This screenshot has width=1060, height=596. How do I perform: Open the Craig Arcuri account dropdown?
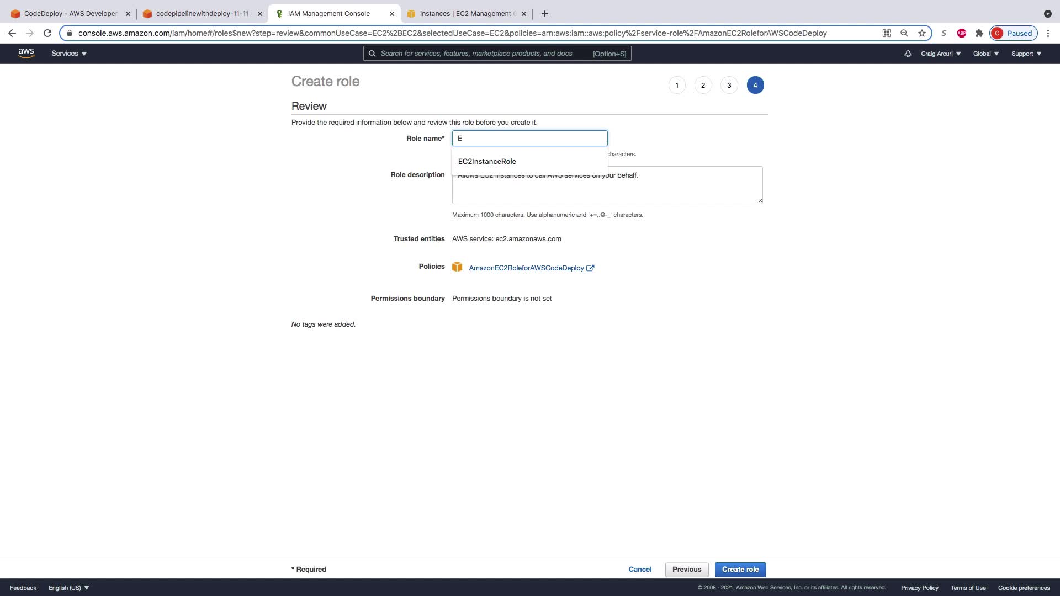[941, 54]
